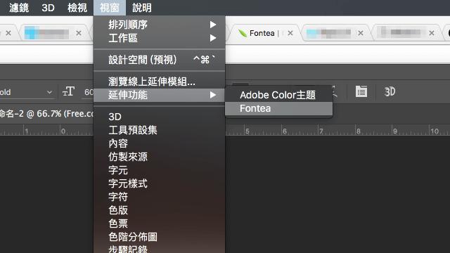The image size is (450, 253).
Task: Choose 仿製來源 panel entry
Action: pyautogui.click(x=160, y=157)
